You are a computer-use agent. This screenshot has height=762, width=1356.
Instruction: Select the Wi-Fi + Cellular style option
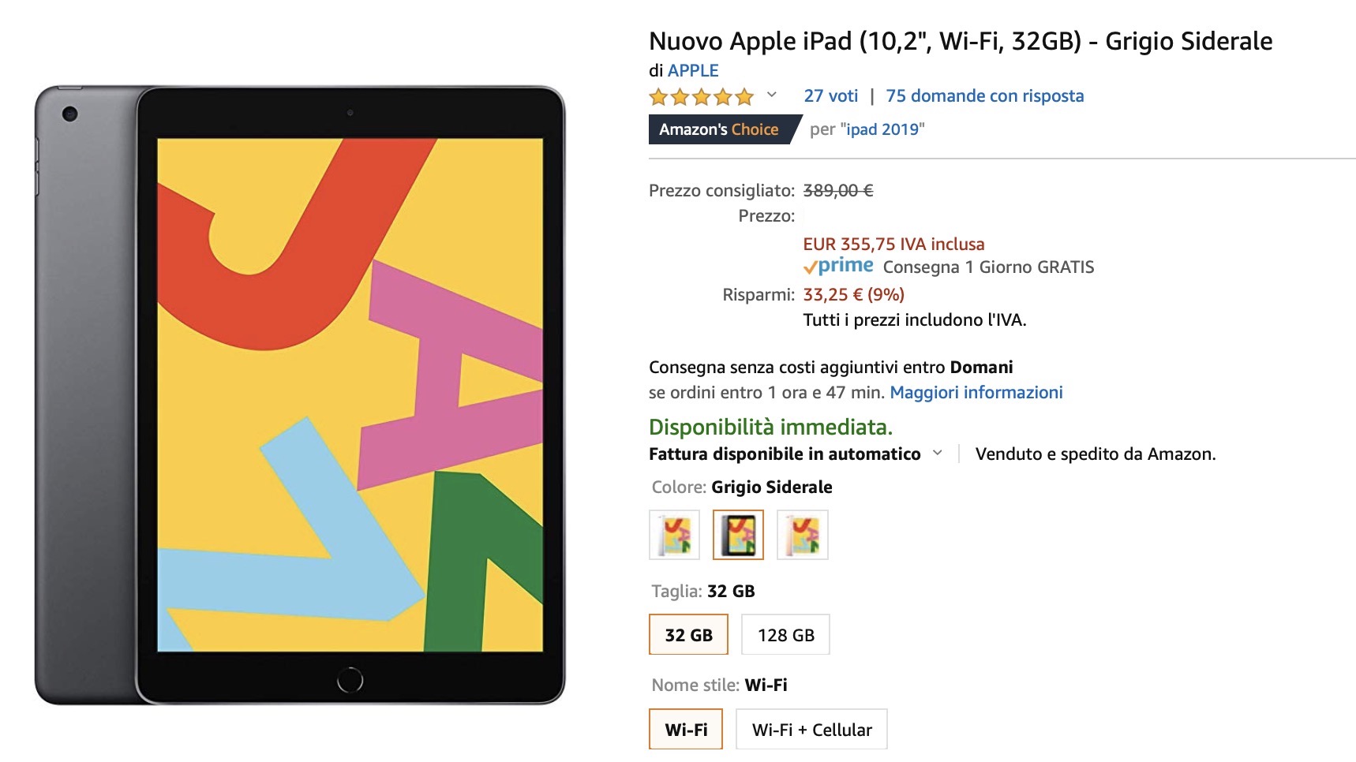click(811, 730)
